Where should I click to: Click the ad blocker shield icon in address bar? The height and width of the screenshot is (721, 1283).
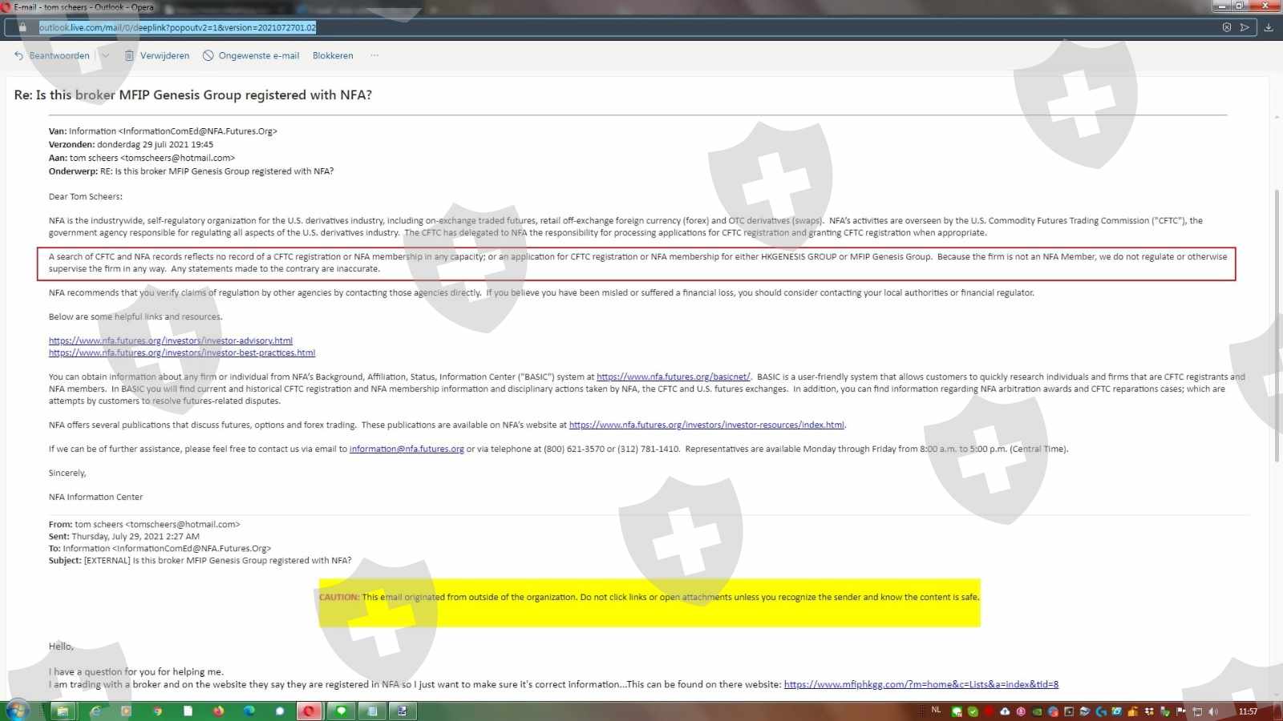[x=1226, y=28]
